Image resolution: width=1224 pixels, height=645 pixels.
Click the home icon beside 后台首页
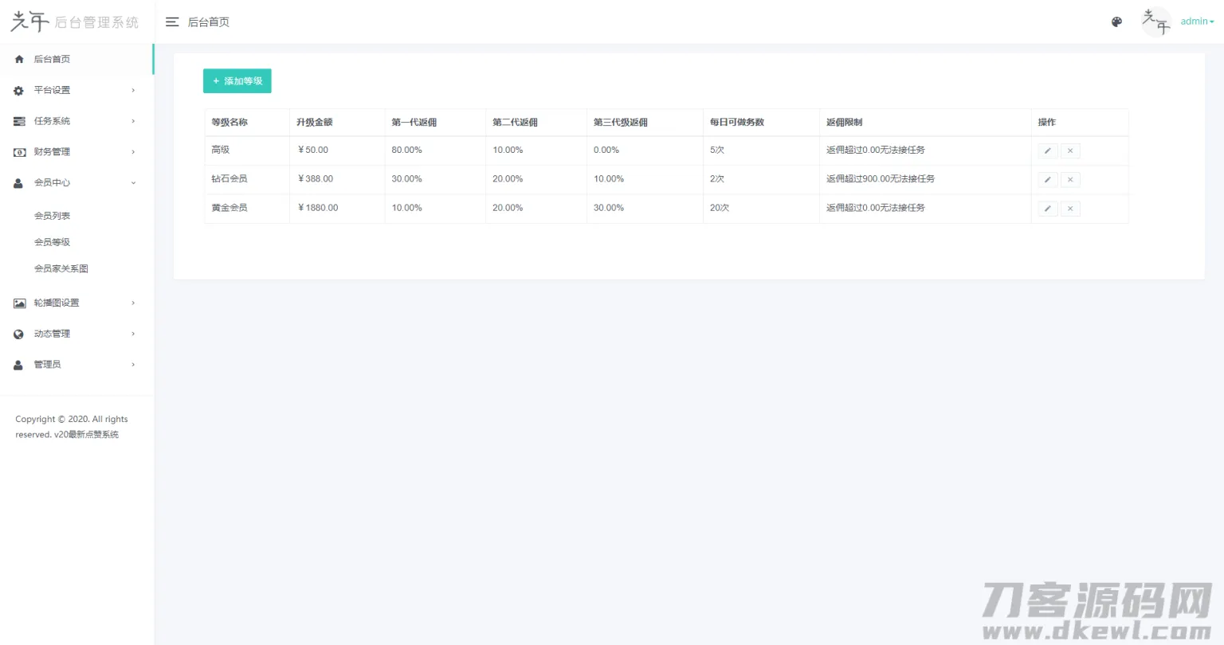click(x=19, y=59)
